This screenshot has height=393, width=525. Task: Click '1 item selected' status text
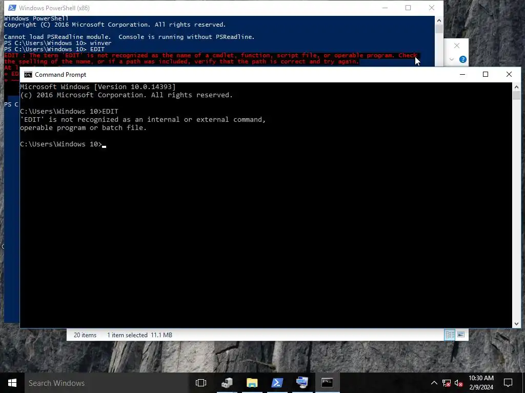pyautogui.click(x=127, y=335)
